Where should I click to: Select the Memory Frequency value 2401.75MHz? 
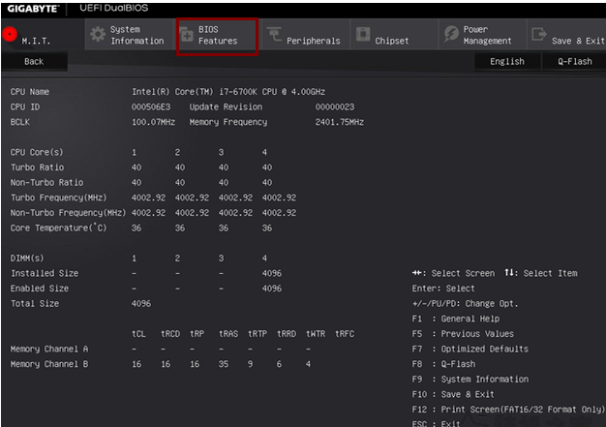tap(339, 122)
